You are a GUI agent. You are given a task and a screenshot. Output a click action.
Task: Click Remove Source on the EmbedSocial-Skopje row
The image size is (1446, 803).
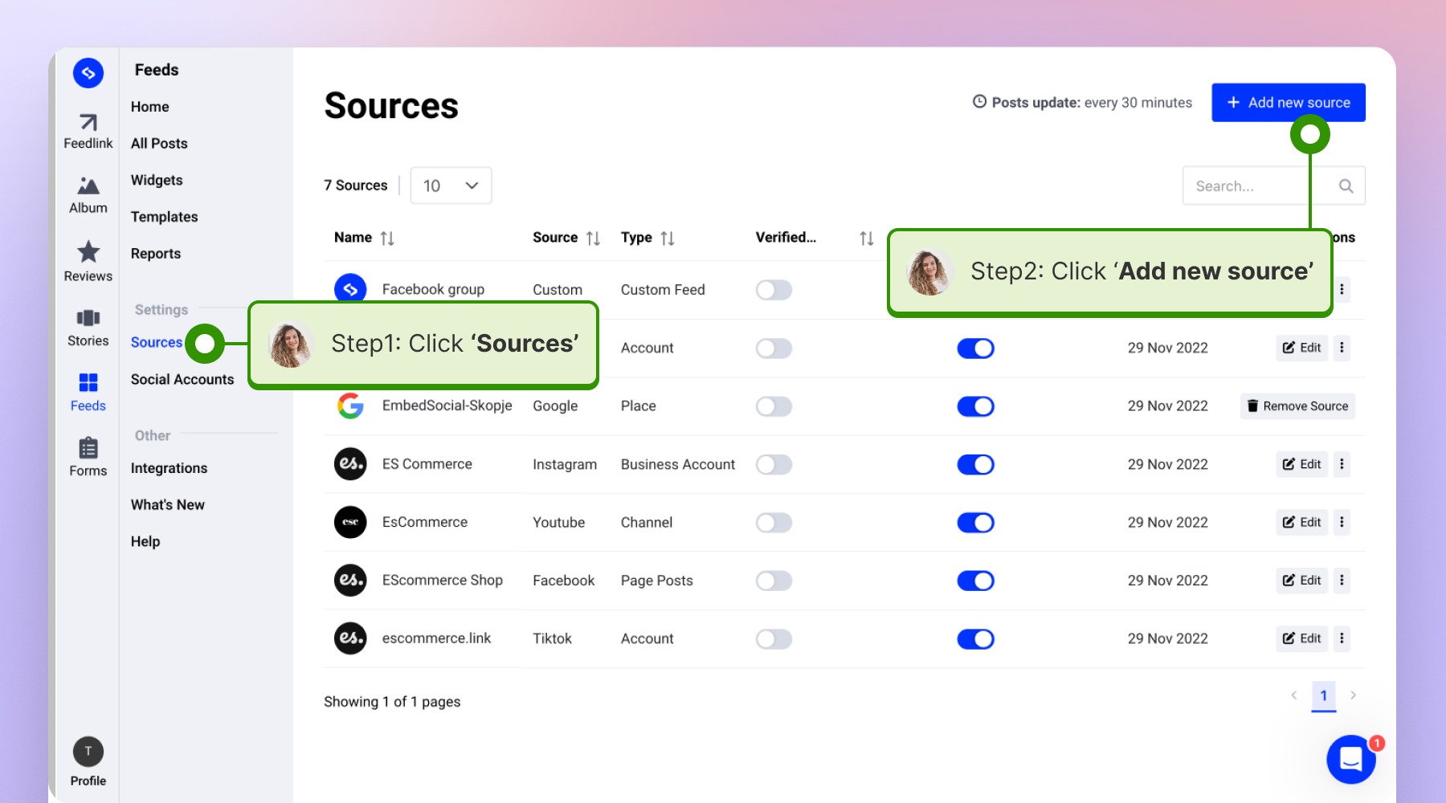[1297, 406]
